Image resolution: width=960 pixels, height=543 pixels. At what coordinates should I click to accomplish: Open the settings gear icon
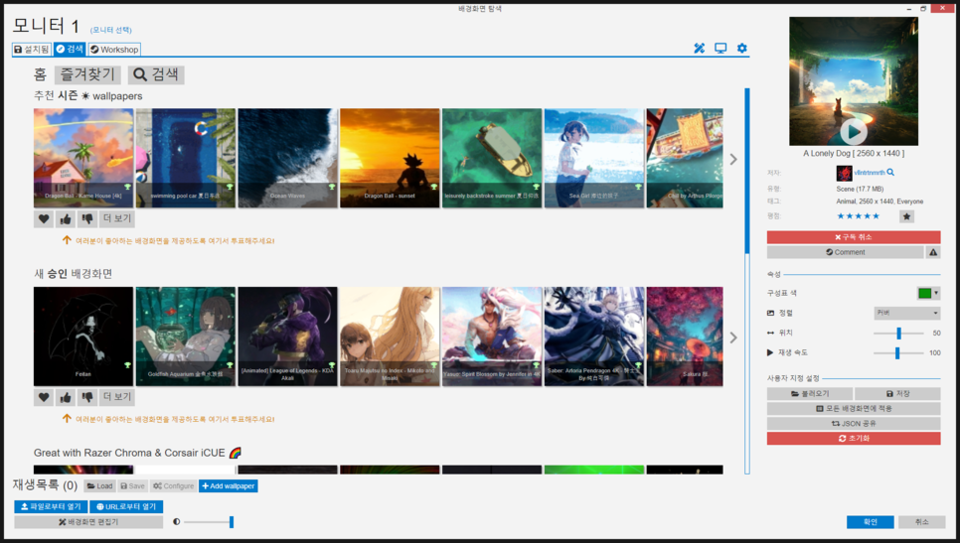pos(742,49)
